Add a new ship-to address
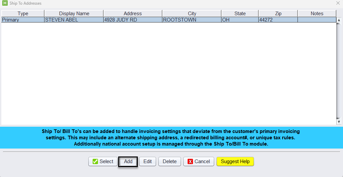 (128, 161)
